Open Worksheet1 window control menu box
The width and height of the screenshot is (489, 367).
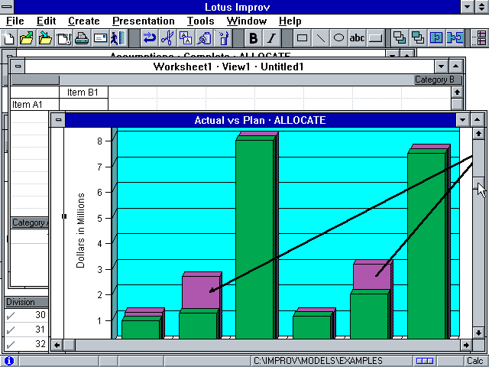pyautogui.click(x=18, y=67)
